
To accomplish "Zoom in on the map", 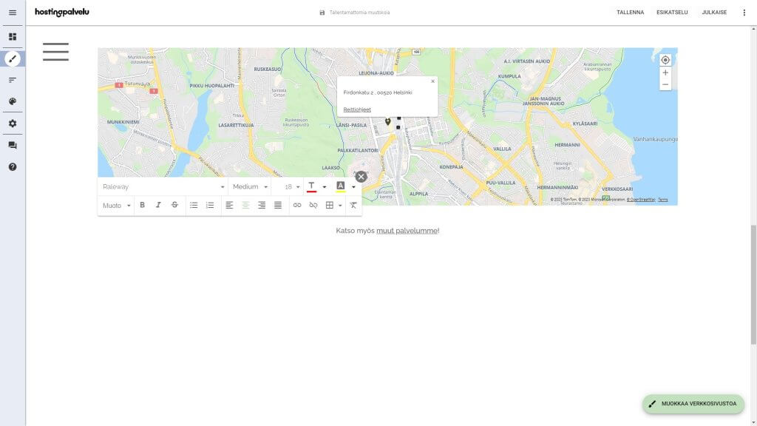I will coord(665,72).
